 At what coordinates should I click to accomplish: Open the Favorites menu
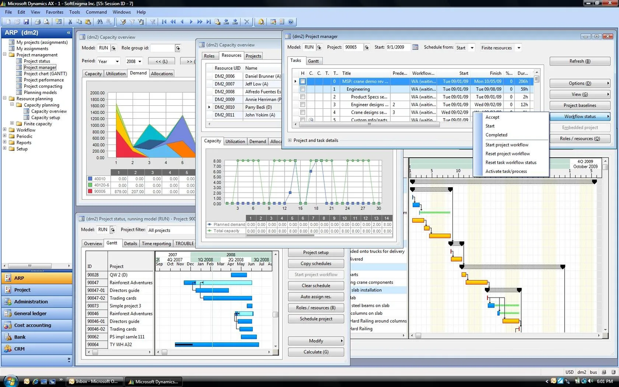point(55,12)
